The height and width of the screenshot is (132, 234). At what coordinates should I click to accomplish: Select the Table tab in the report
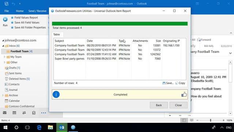click(x=57, y=34)
